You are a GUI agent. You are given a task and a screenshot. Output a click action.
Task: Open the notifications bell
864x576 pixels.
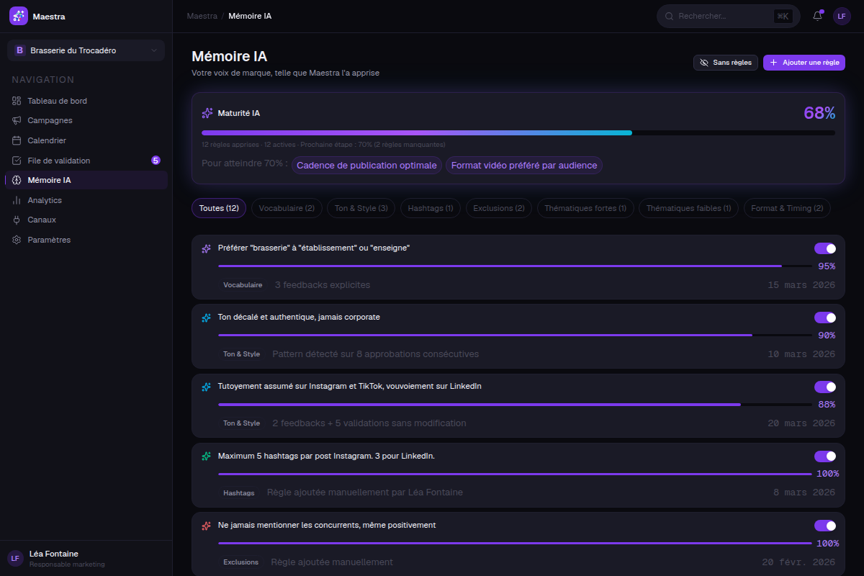point(817,16)
